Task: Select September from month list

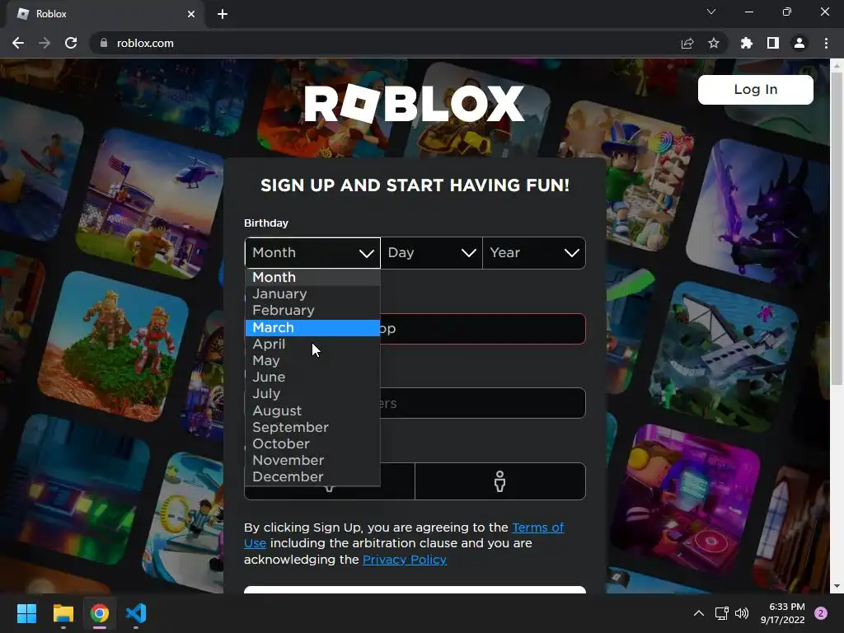Action: click(312, 428)
